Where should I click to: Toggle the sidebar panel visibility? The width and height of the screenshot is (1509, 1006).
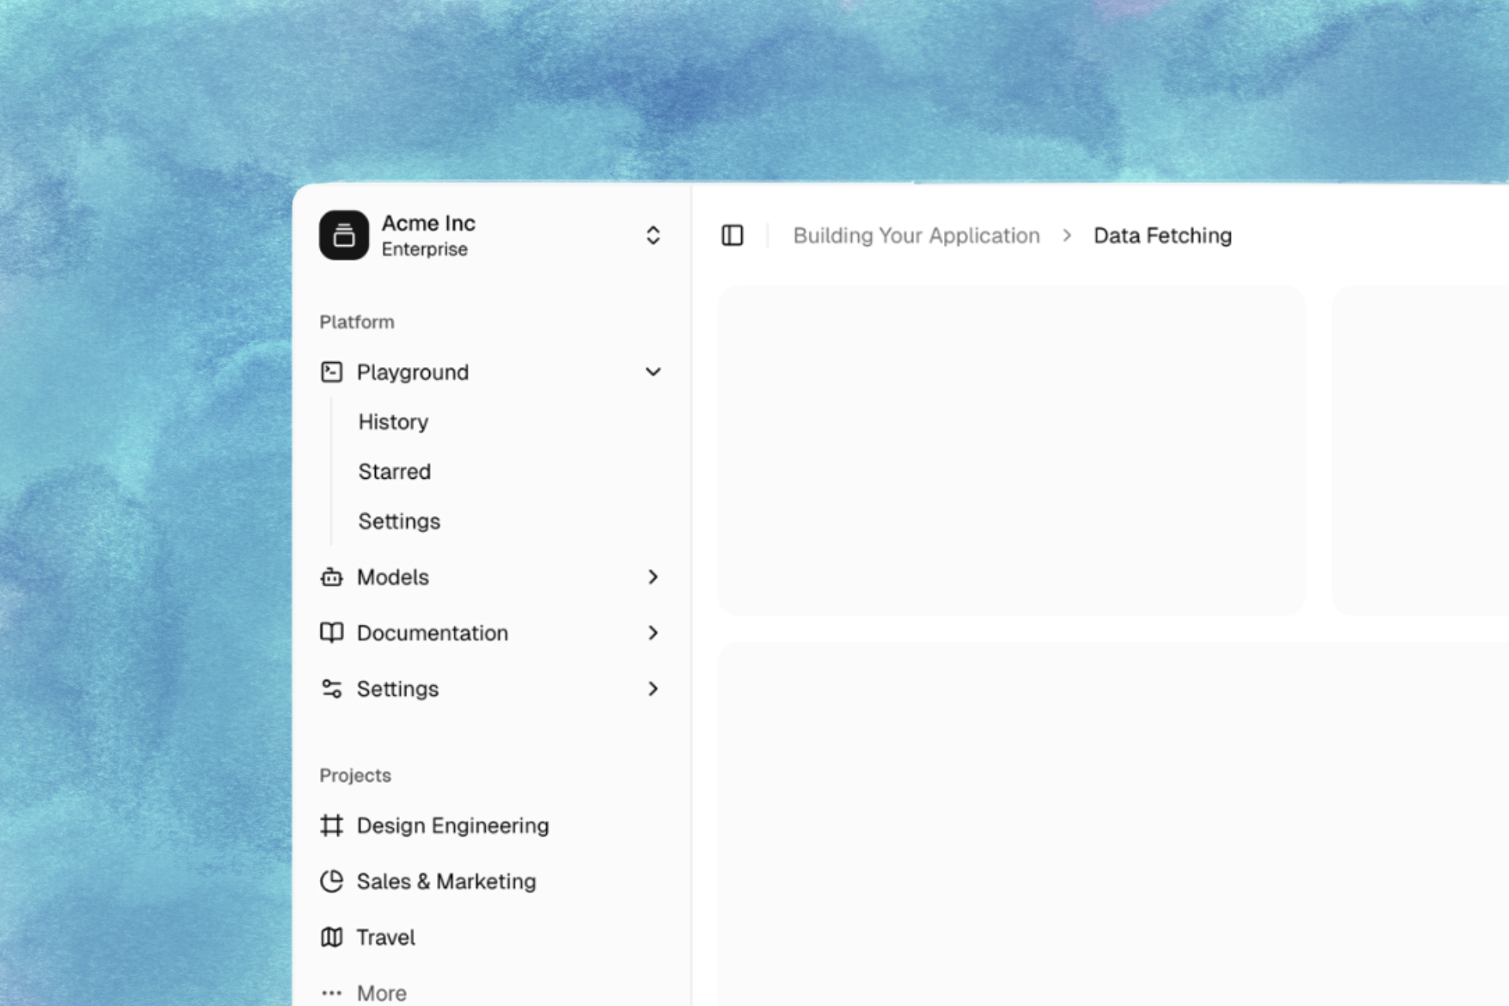(x=732, y=235)
